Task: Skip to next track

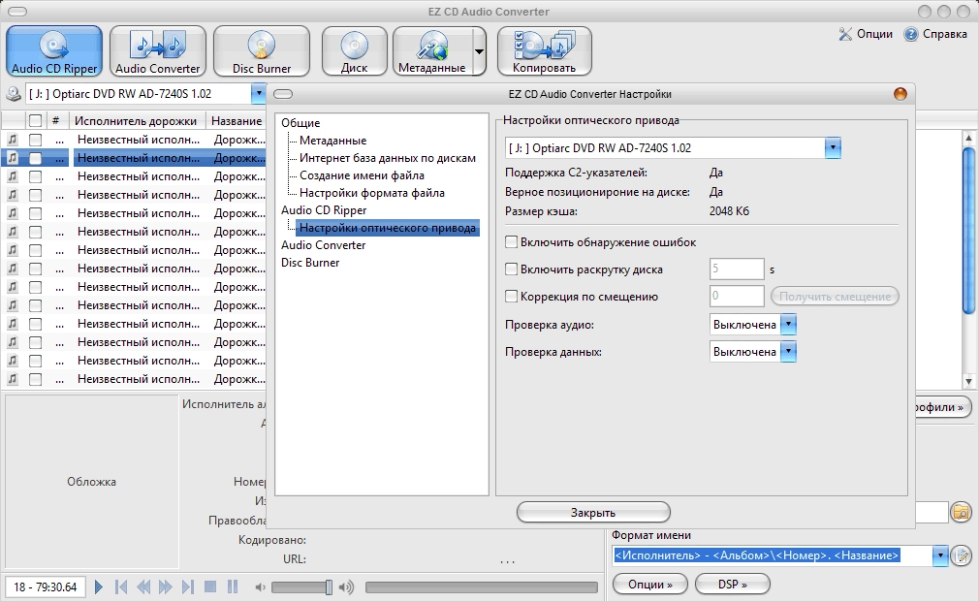Action: click(x=188, y=587)
